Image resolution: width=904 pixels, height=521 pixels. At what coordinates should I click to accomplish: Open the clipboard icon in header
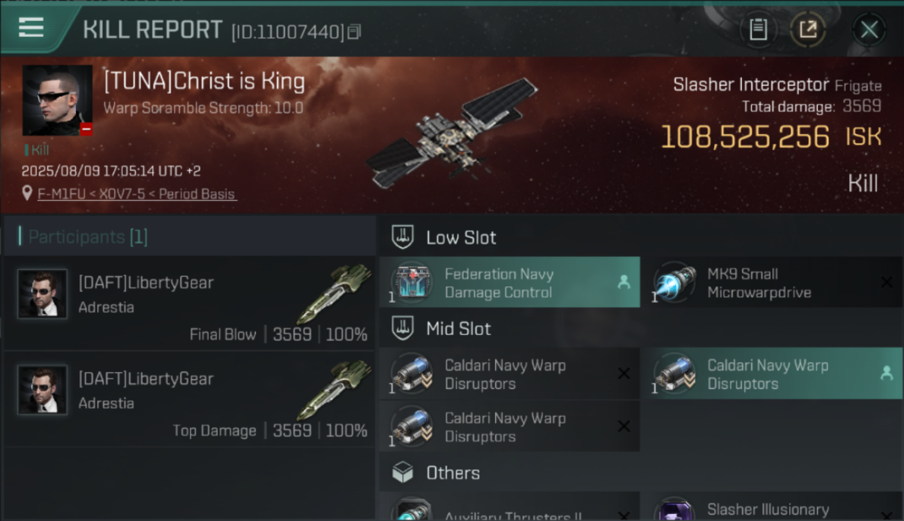(x=758, y=29)
